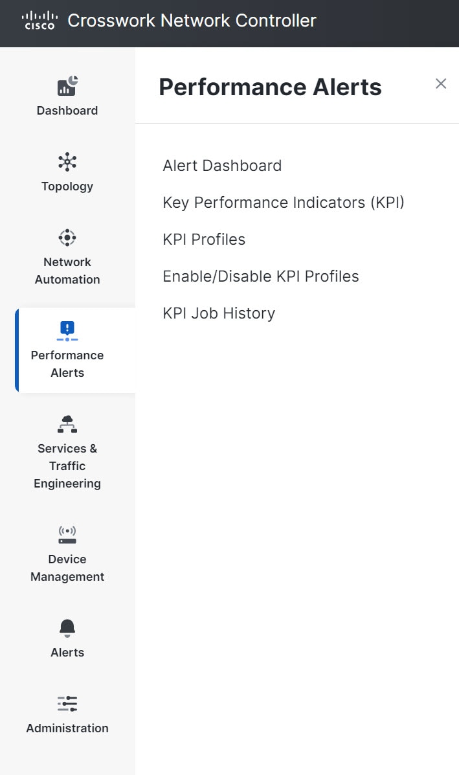
Task: Click the Device Management icon
Action: pos(67,533)
